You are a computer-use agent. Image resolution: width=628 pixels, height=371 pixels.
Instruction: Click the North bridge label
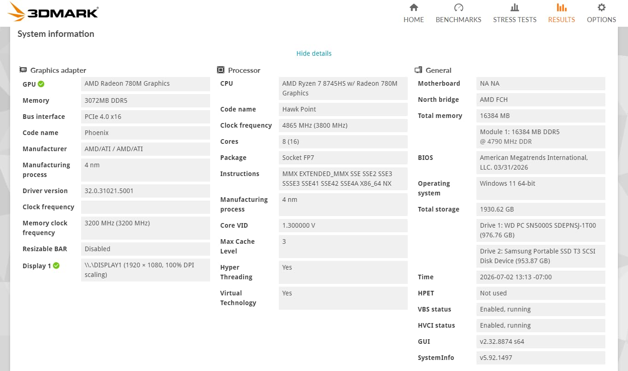pos(438,100)
